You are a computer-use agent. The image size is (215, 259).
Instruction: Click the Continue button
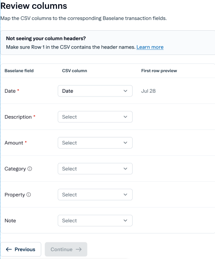66,249
